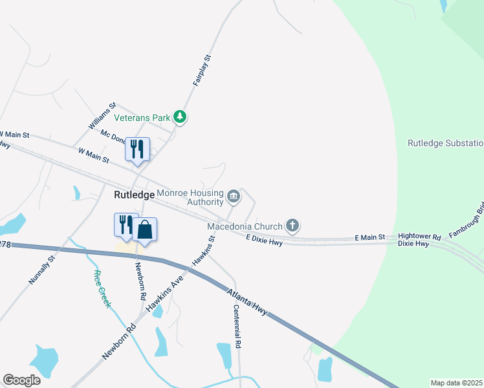Select the Rutledge town label
This screenshot has width=484, height=388.
[x=135, y=195]
